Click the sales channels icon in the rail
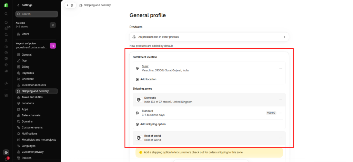This screenshot has width=353, height=162. pyautogui.click(x=6, y=83)
